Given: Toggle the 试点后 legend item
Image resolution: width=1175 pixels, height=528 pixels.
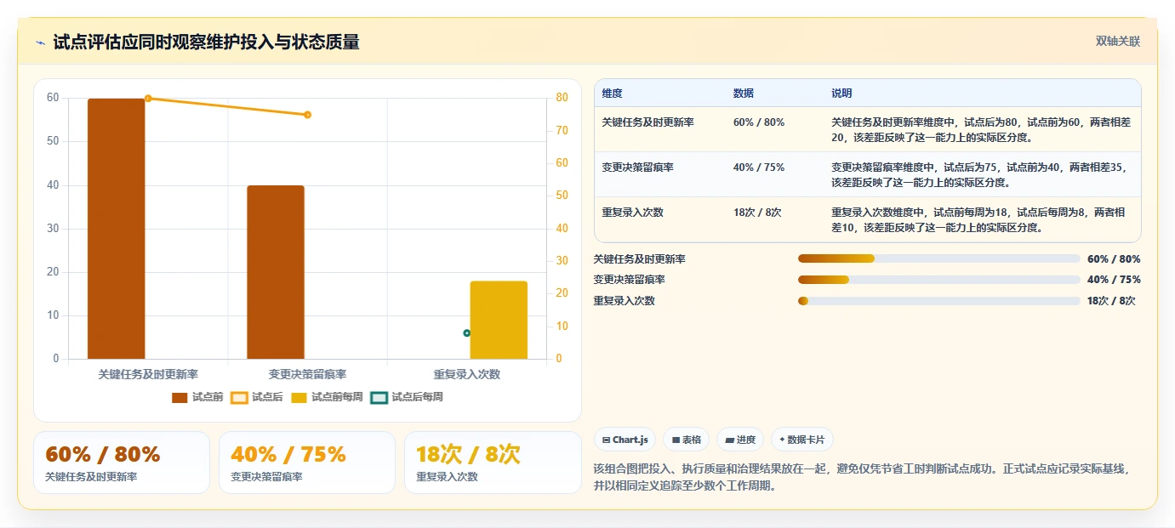Looking at the screenshot, I should [257, 397].
